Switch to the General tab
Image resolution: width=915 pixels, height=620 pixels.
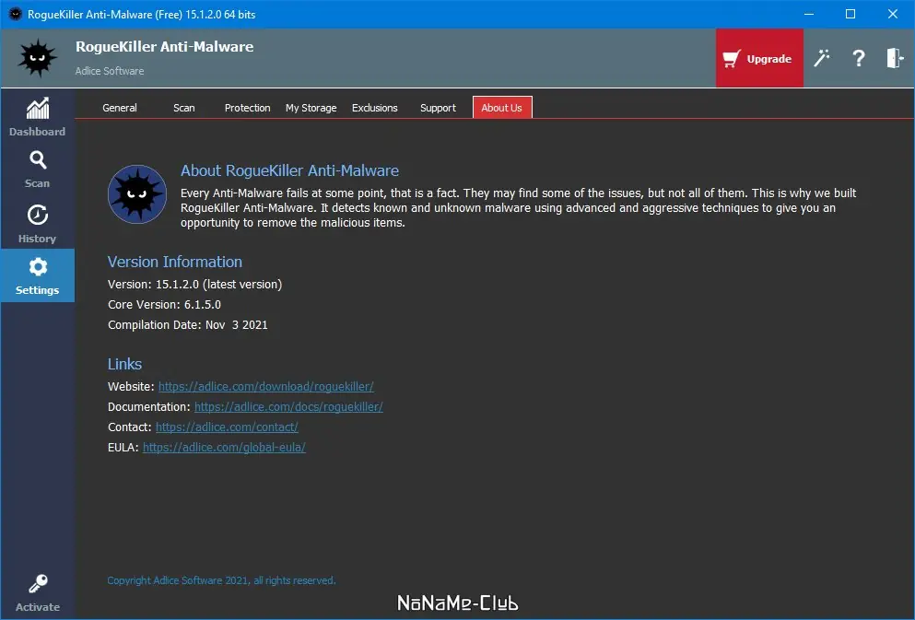120,108
